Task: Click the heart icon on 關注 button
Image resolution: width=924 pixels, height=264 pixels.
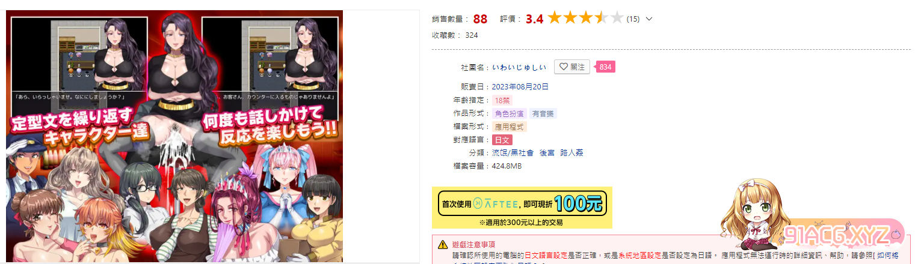Action: coord(563,67)
